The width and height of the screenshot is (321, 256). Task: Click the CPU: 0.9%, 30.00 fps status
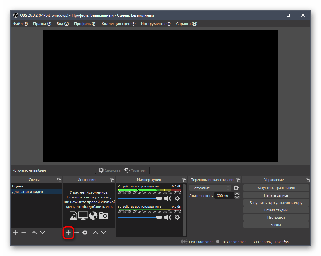point(271,242)
